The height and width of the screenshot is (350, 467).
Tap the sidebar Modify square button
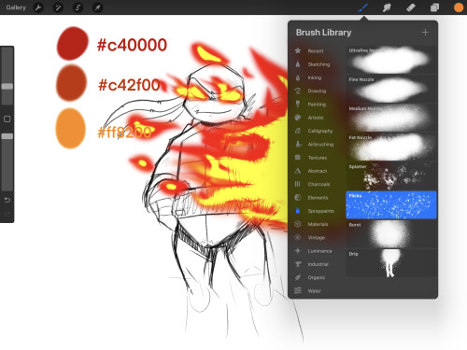(x=7, y=119)
